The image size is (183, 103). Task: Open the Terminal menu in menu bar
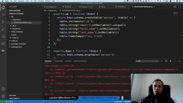tap(41, 1)
